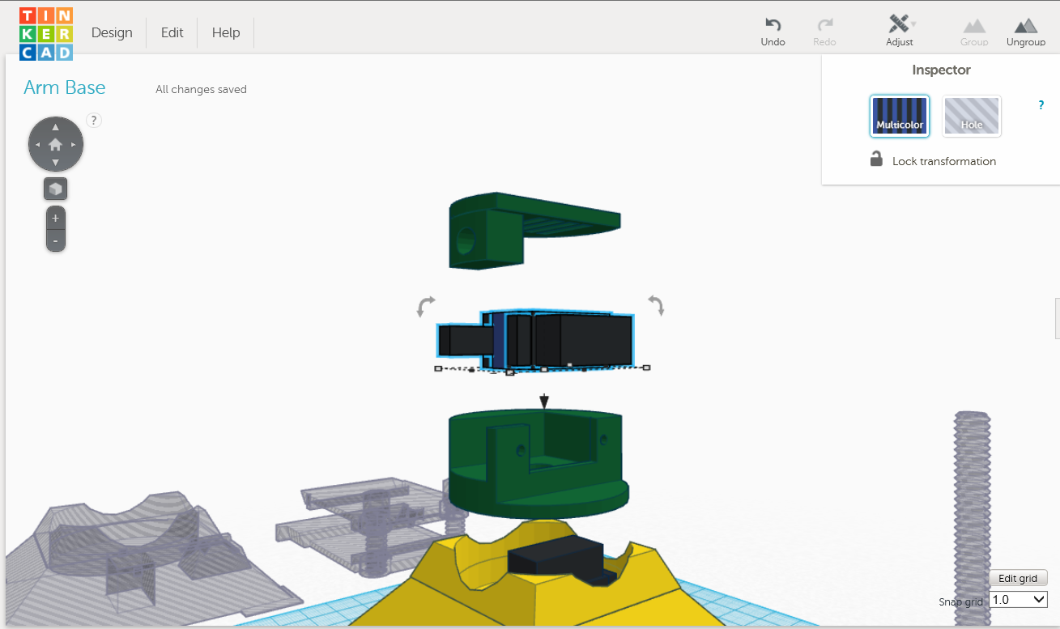Open Inspector help question mark
Viewport: 1060px width, 629px height.
coord(1041,105)
